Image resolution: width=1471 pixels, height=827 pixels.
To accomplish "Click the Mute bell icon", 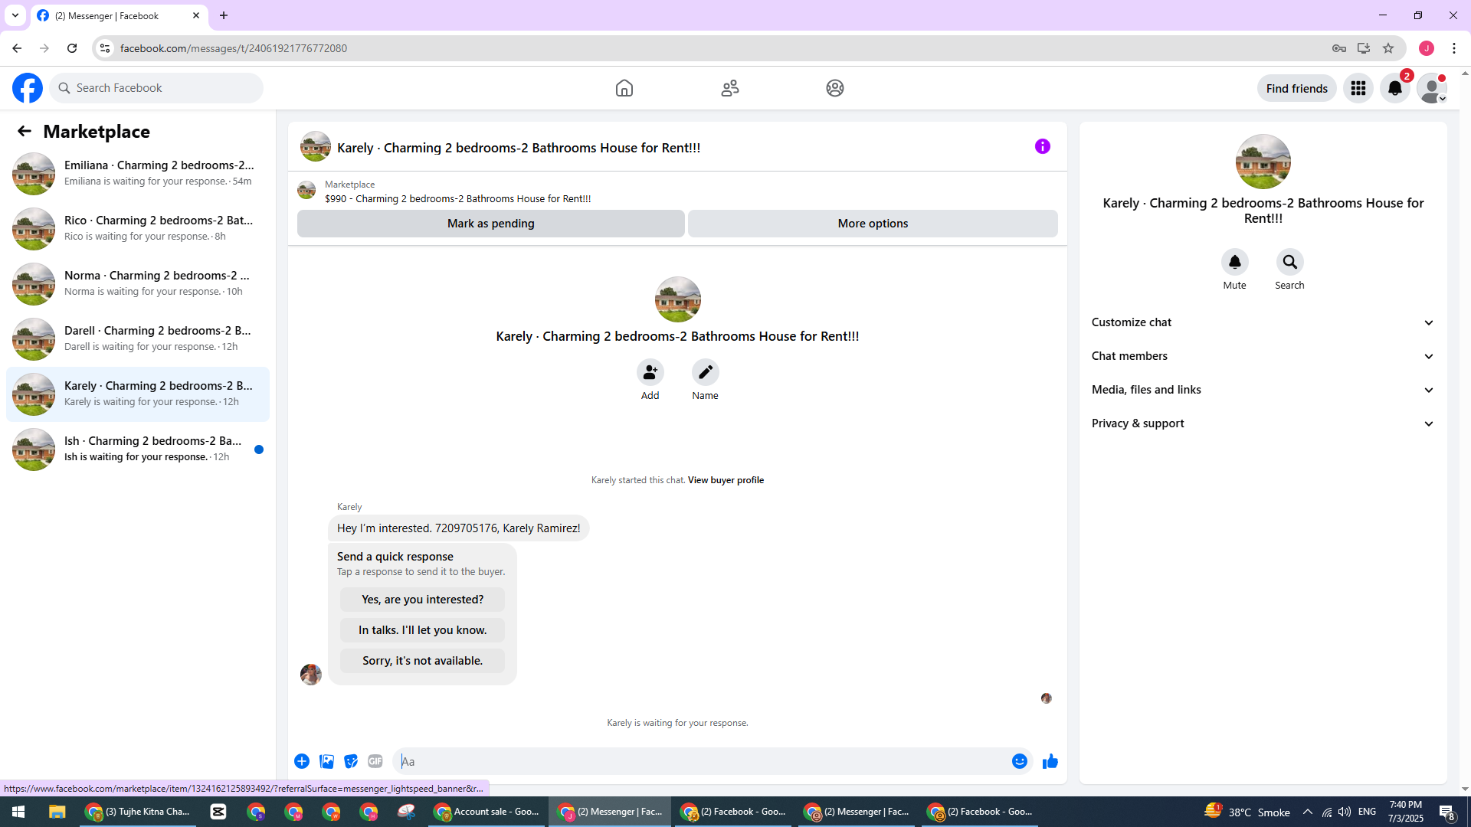I will 1234,263.
